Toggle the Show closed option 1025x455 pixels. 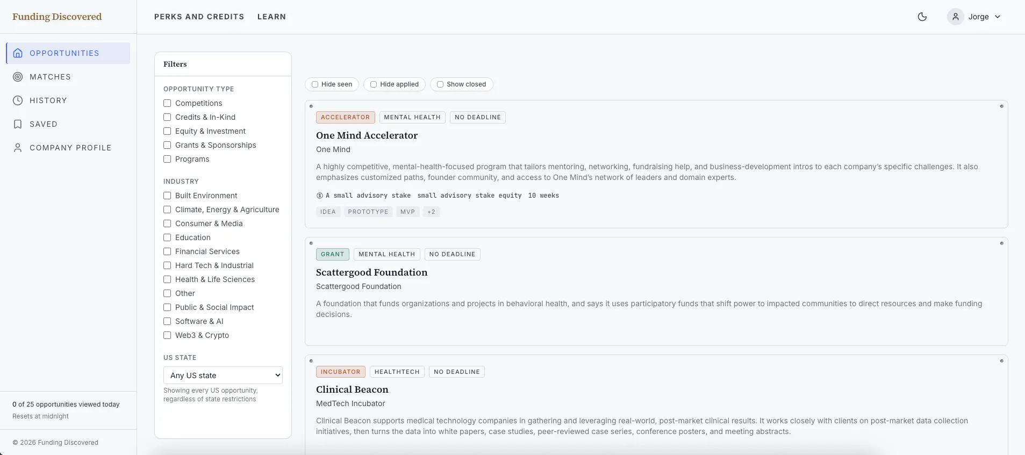tap(462, 84)
